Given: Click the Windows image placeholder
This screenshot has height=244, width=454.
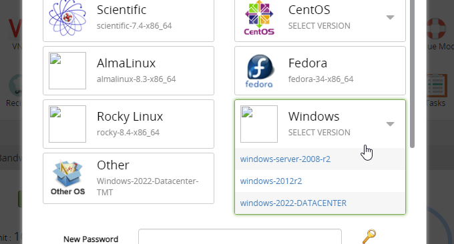Looking at the screenshot, I should pyautogui.click(x=259, y=124).
